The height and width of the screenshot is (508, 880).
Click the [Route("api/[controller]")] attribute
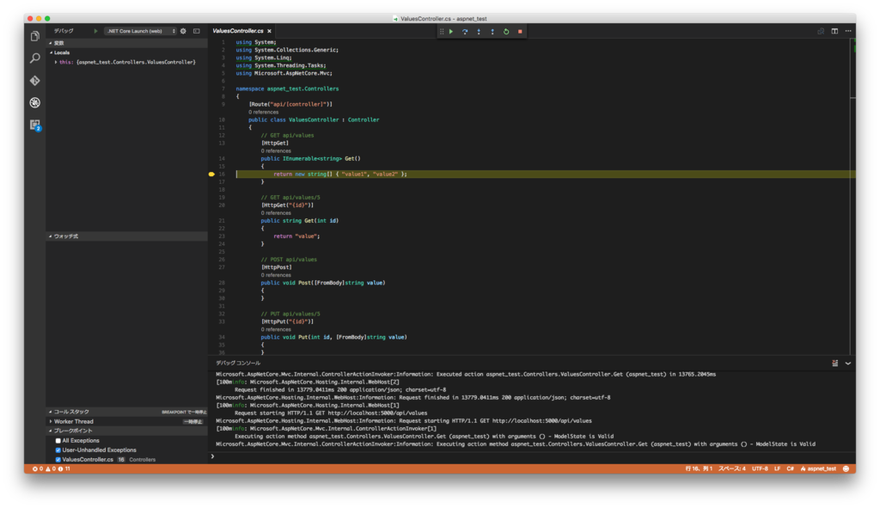pos(290,104)
